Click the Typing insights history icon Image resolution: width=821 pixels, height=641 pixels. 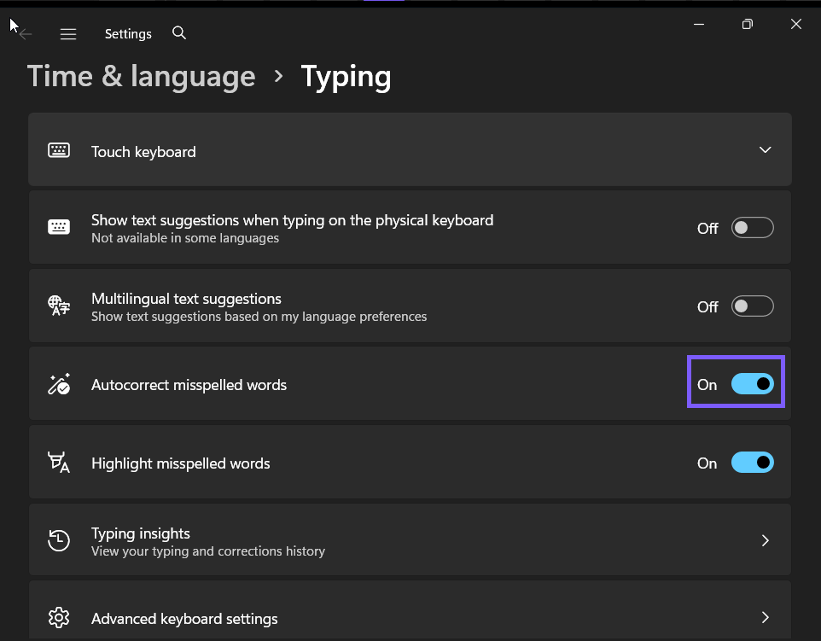pos(59,540)
